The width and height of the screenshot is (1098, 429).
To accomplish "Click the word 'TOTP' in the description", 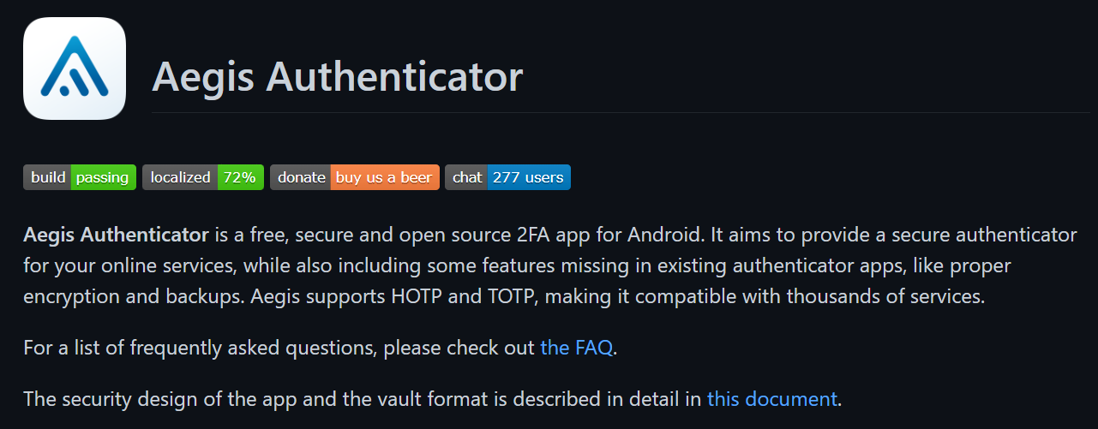I will [x=513, y=296].
